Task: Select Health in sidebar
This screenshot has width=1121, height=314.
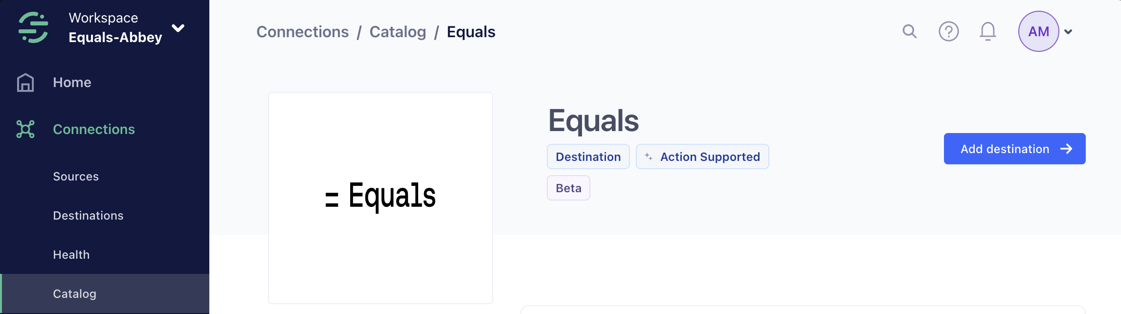Action: point(71,254)
